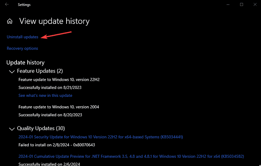Open the KB5034441 Security Update link
Image resolution: width=261 pixels, height=166 pixels.
101,137
